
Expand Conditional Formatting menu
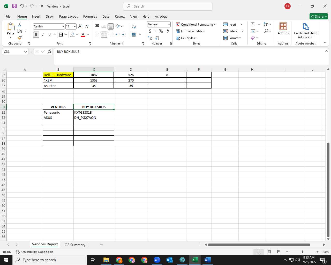196,24
